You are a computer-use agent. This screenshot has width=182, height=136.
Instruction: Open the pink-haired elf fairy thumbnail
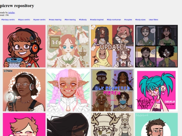68,90
